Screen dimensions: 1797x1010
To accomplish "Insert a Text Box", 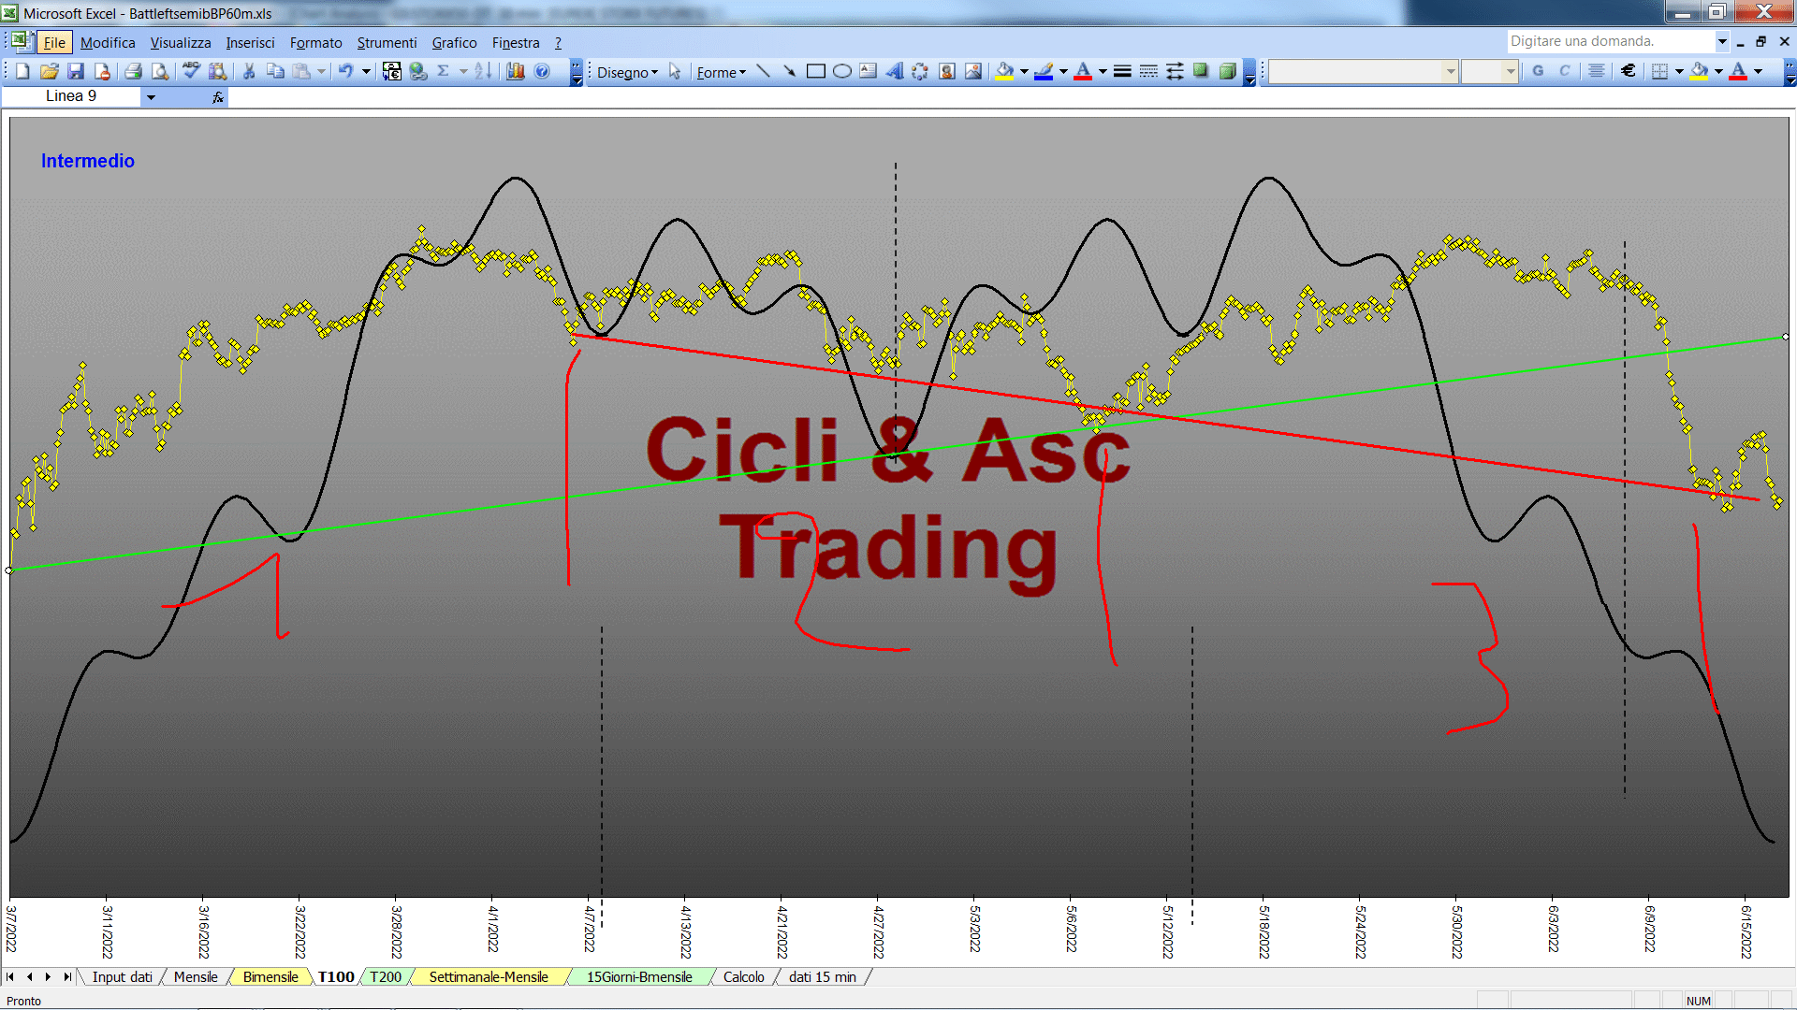I will (x=869, y=71).
